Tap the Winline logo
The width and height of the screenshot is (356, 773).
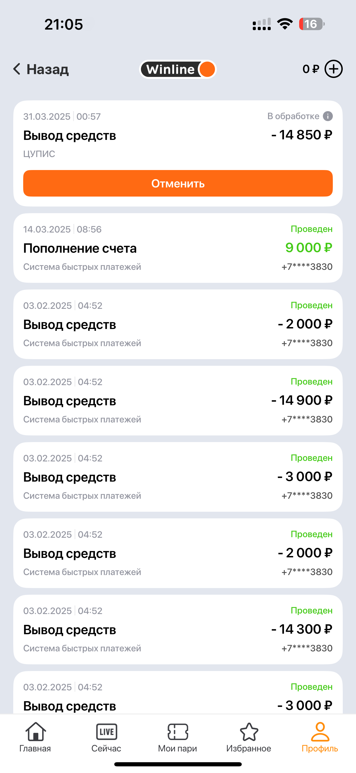click(178, 69)
